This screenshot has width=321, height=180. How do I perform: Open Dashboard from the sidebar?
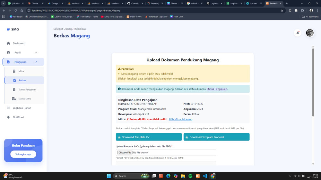coord(19,43)
